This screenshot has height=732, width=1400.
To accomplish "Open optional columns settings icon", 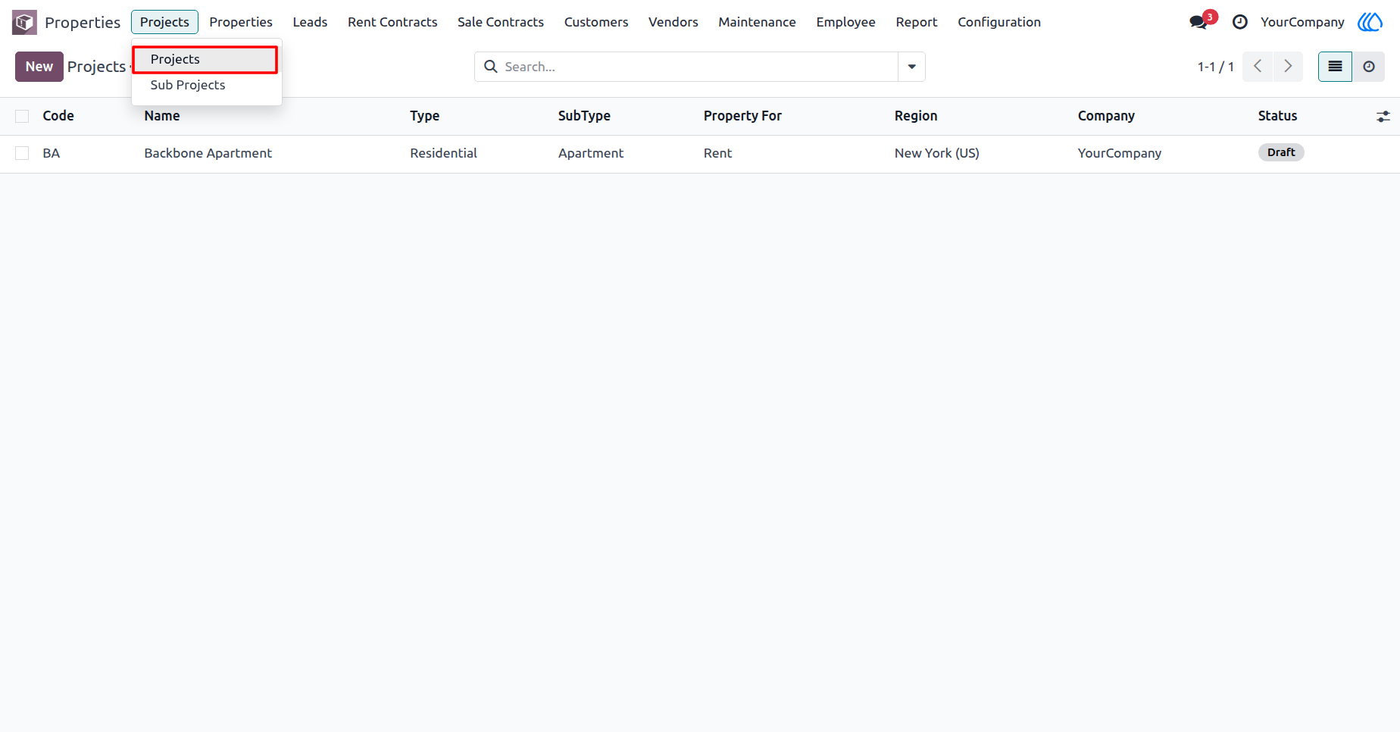I will point(1383,117).
